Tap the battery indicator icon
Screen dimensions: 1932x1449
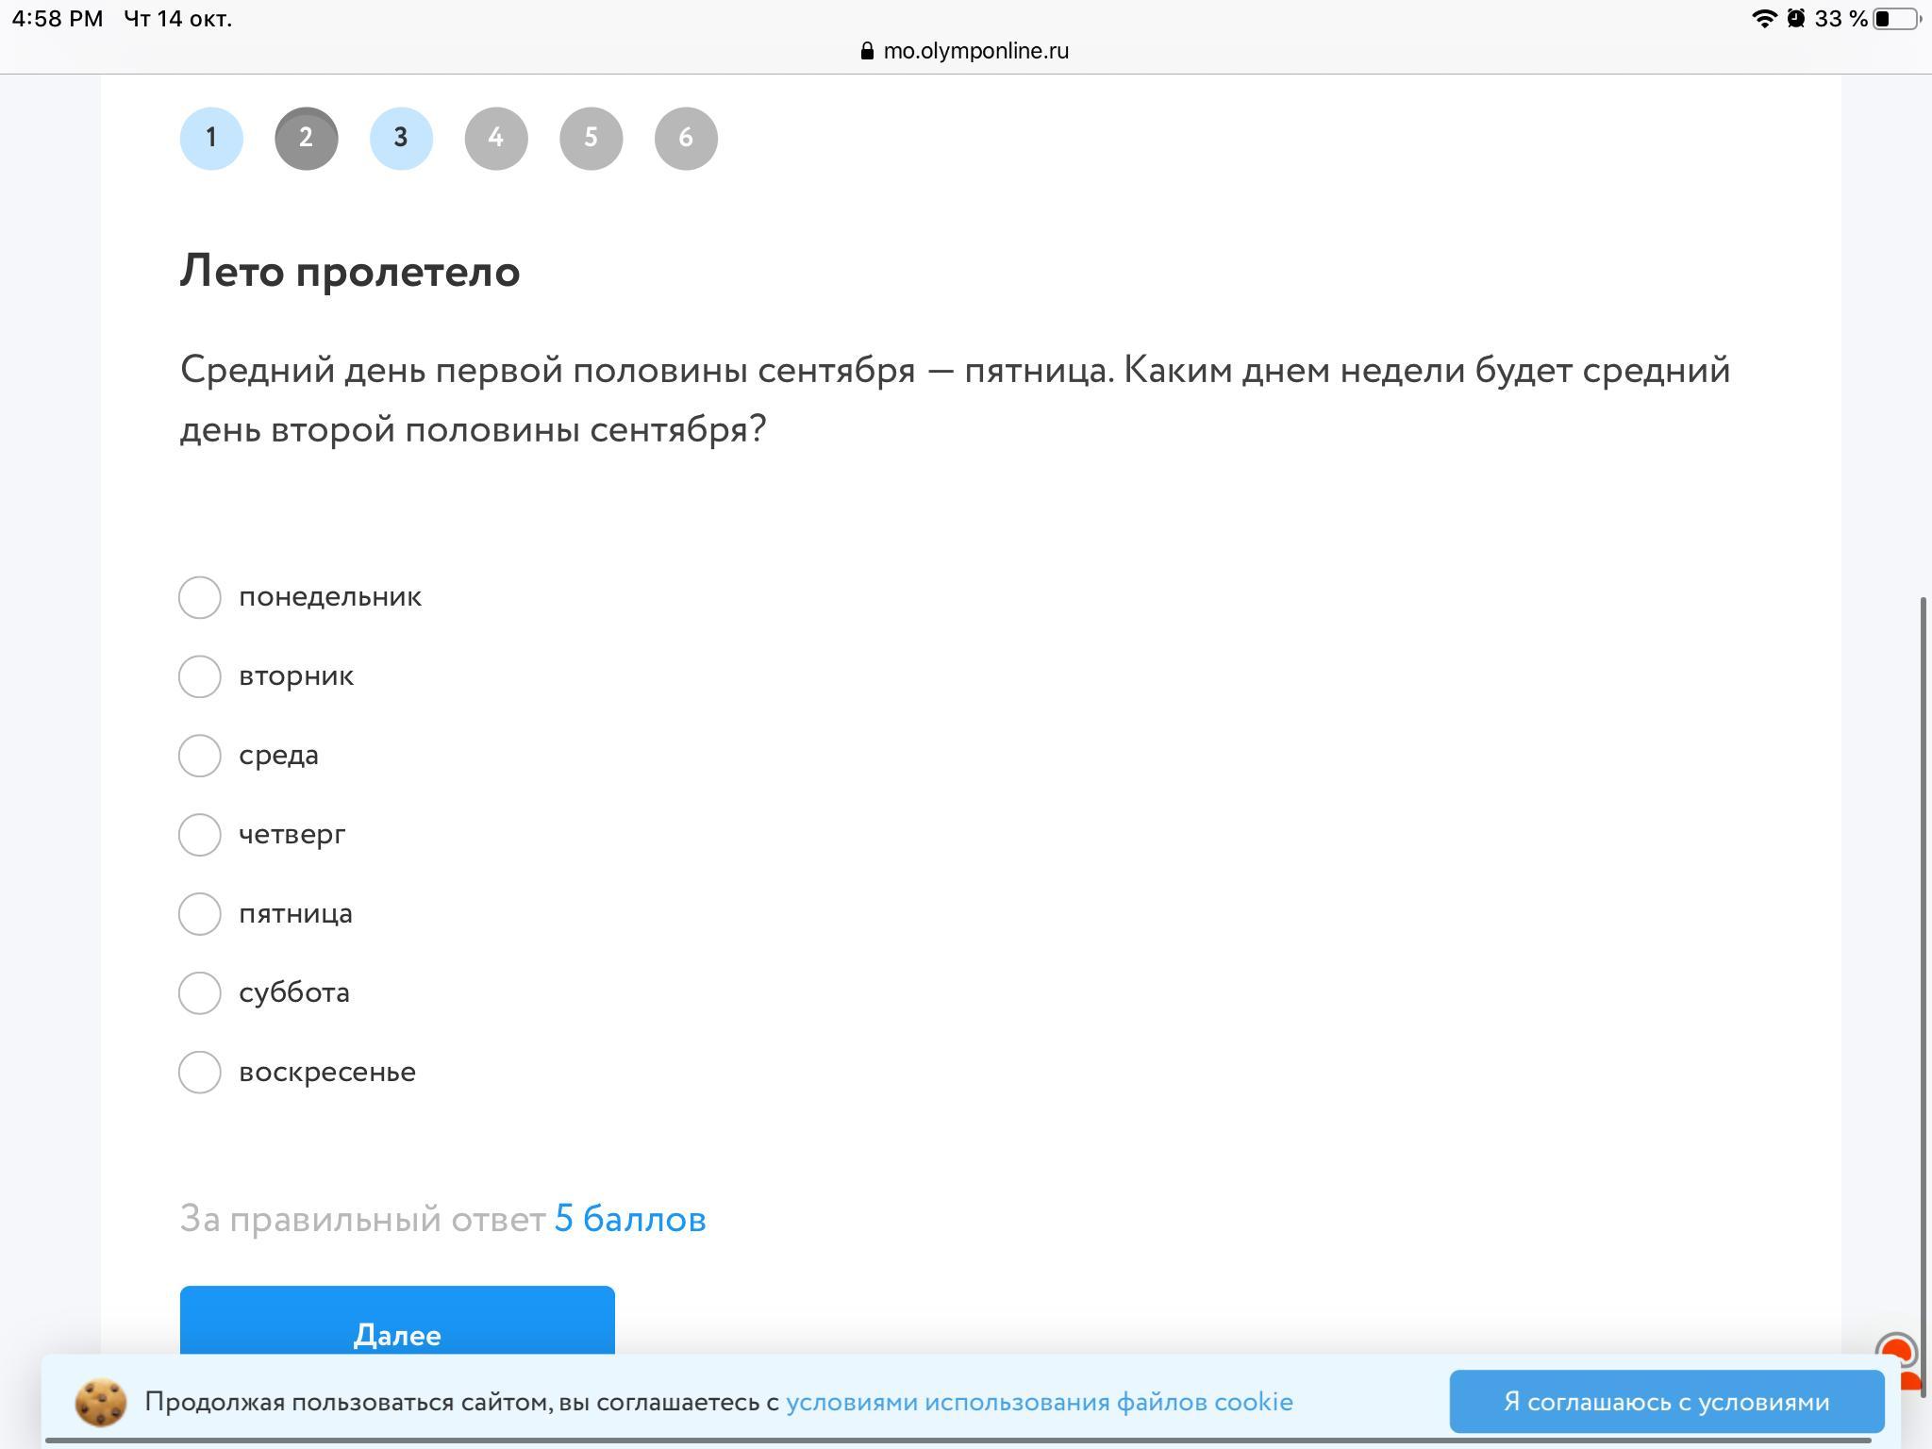[x=1896, y=19]
